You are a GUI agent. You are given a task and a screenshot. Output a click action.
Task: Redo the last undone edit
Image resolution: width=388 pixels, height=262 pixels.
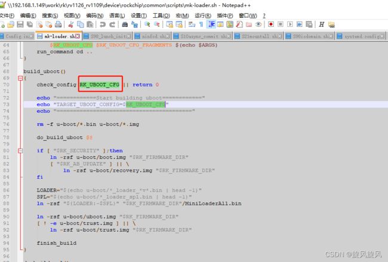pyautogui.click(x=112, y=24)
